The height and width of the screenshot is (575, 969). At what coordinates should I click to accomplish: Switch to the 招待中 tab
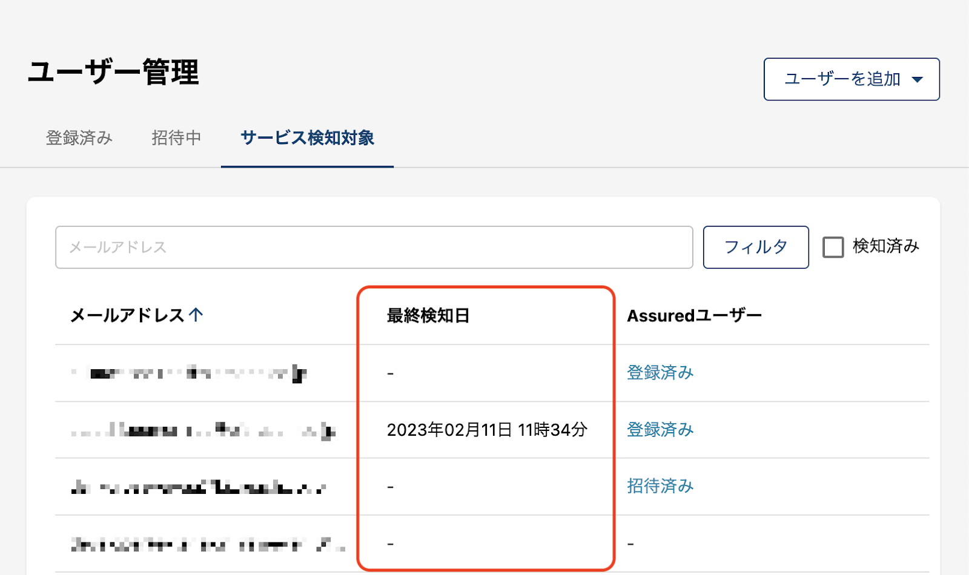coord(176,138)
